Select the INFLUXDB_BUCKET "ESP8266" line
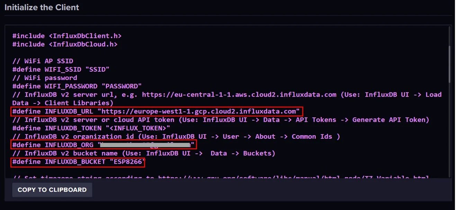The width and height of the screenshot is (456, 210). pos(78,162)
